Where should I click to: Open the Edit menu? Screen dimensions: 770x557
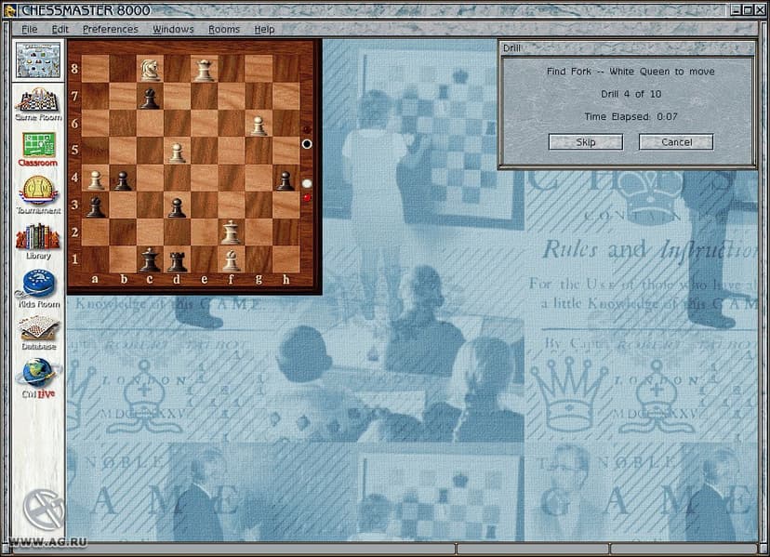tap(60, 30)
